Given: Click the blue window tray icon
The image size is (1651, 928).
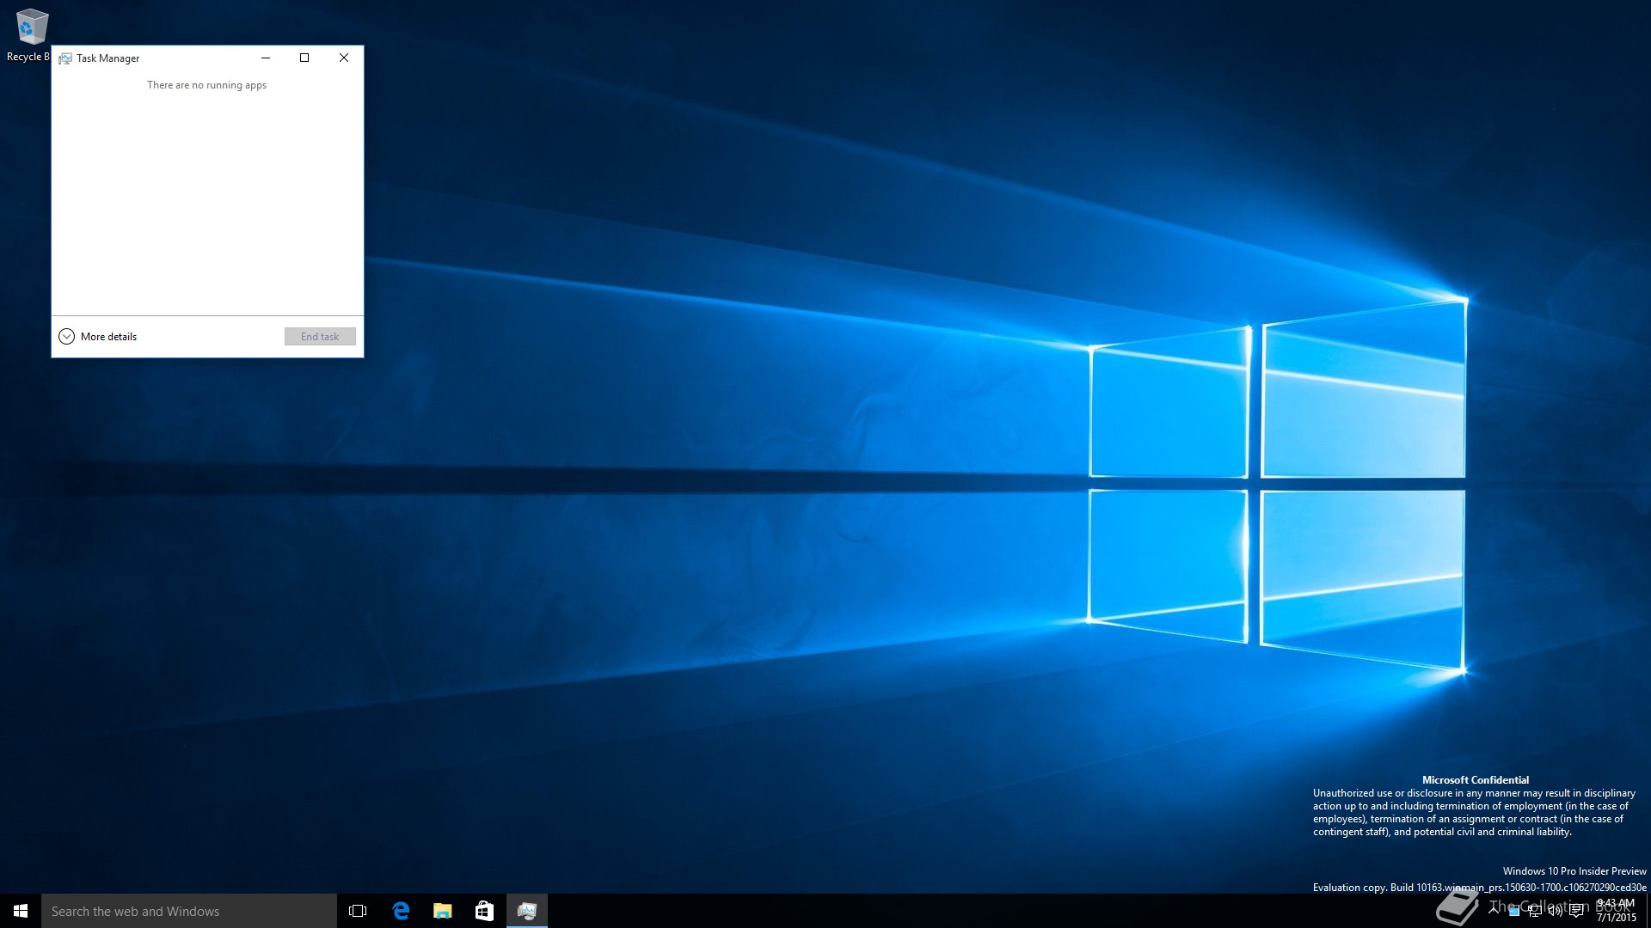Looking at the screenshot, I should coord(1514,910).
